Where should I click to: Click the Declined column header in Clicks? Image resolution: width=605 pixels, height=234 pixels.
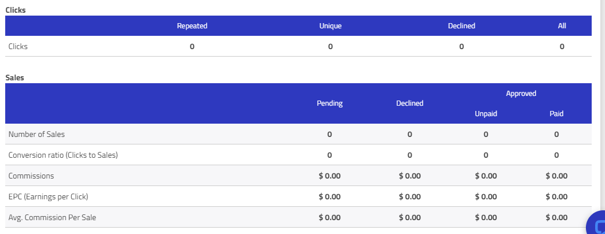pos(461,26)
